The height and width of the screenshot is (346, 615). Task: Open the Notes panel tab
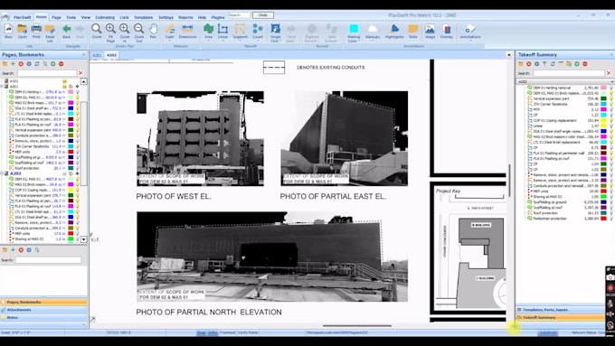pos(43,317)
